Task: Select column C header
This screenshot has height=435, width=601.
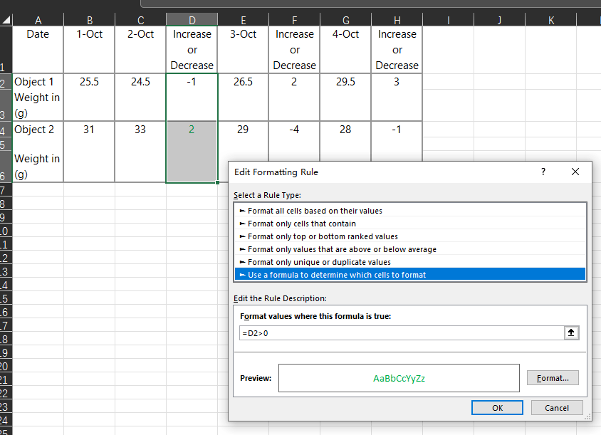Action: 141,20
